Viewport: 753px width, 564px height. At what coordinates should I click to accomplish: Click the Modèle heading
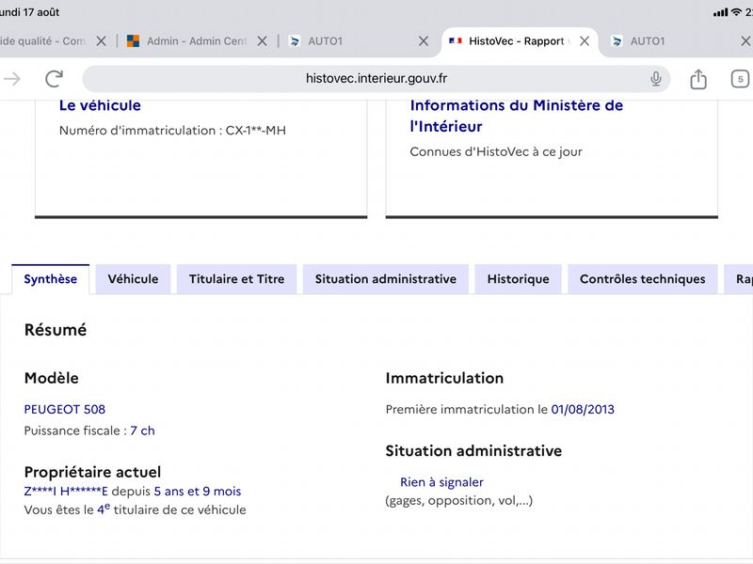pyautogui.click(x=52, y=378)
